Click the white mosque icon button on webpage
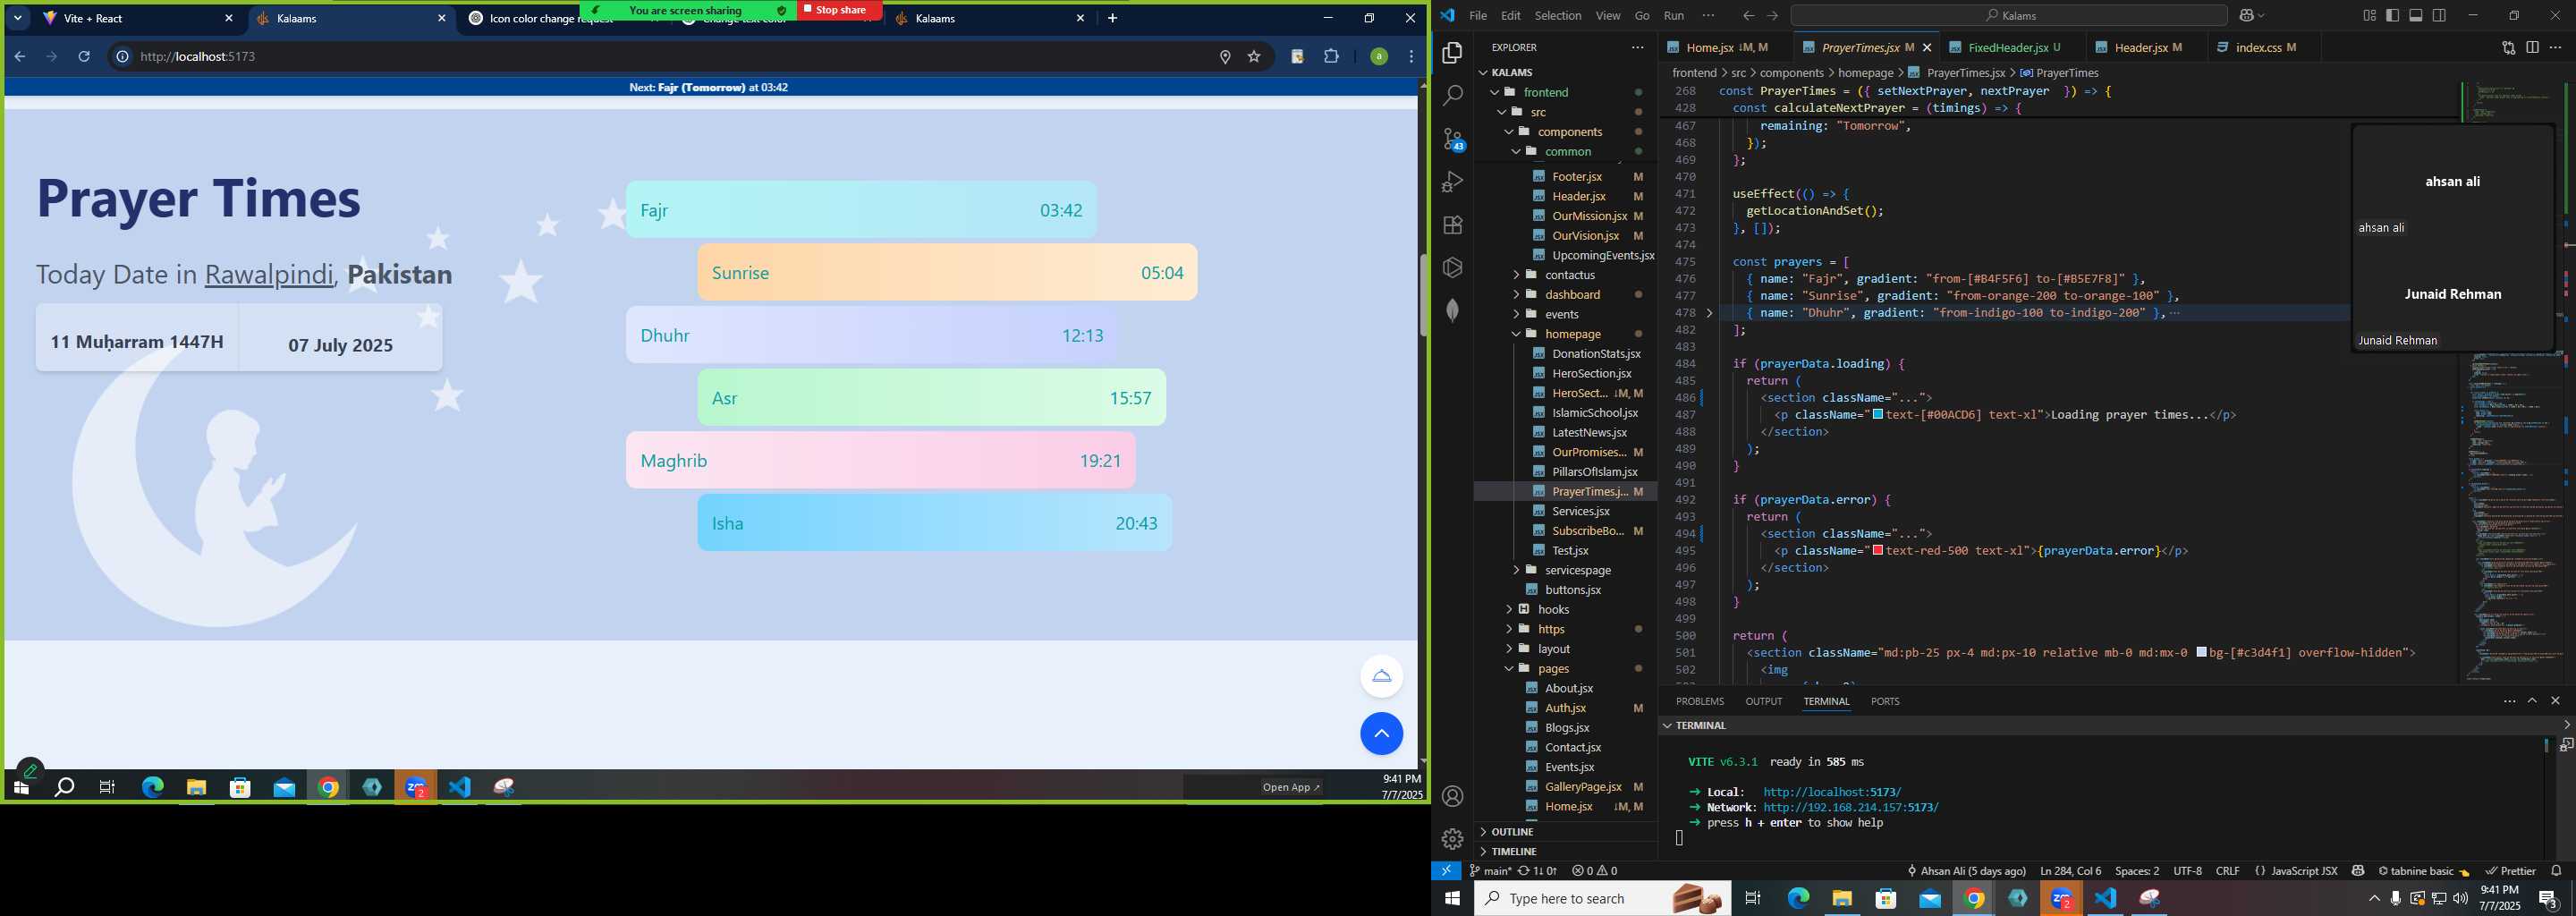2576x916 pixels. click(x=1381, y=676)
